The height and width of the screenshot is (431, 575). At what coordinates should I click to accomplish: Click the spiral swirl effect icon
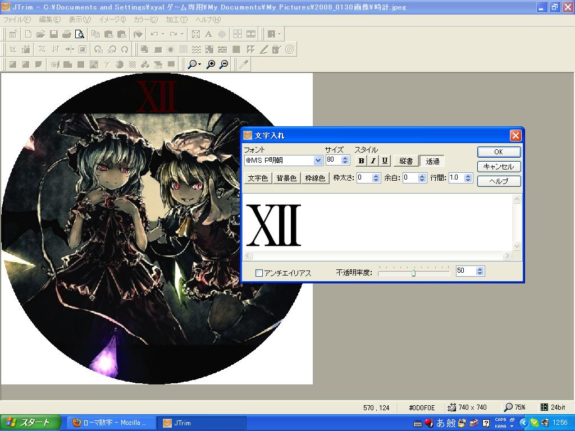pos(289,49)
